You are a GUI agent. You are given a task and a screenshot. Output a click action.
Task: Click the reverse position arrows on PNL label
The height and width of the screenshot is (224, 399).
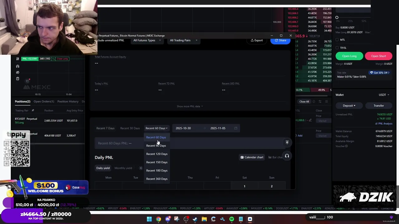point(54,59)
